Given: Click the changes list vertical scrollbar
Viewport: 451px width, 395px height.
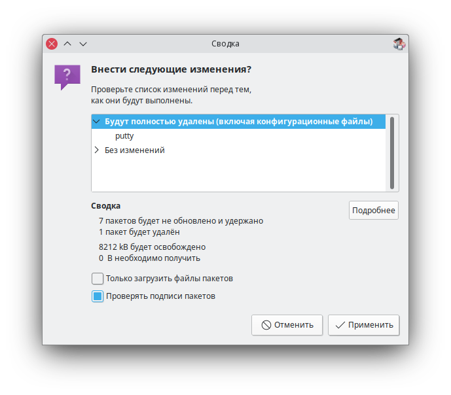Looking at the screenshot, I should click(x=391, y=153).
